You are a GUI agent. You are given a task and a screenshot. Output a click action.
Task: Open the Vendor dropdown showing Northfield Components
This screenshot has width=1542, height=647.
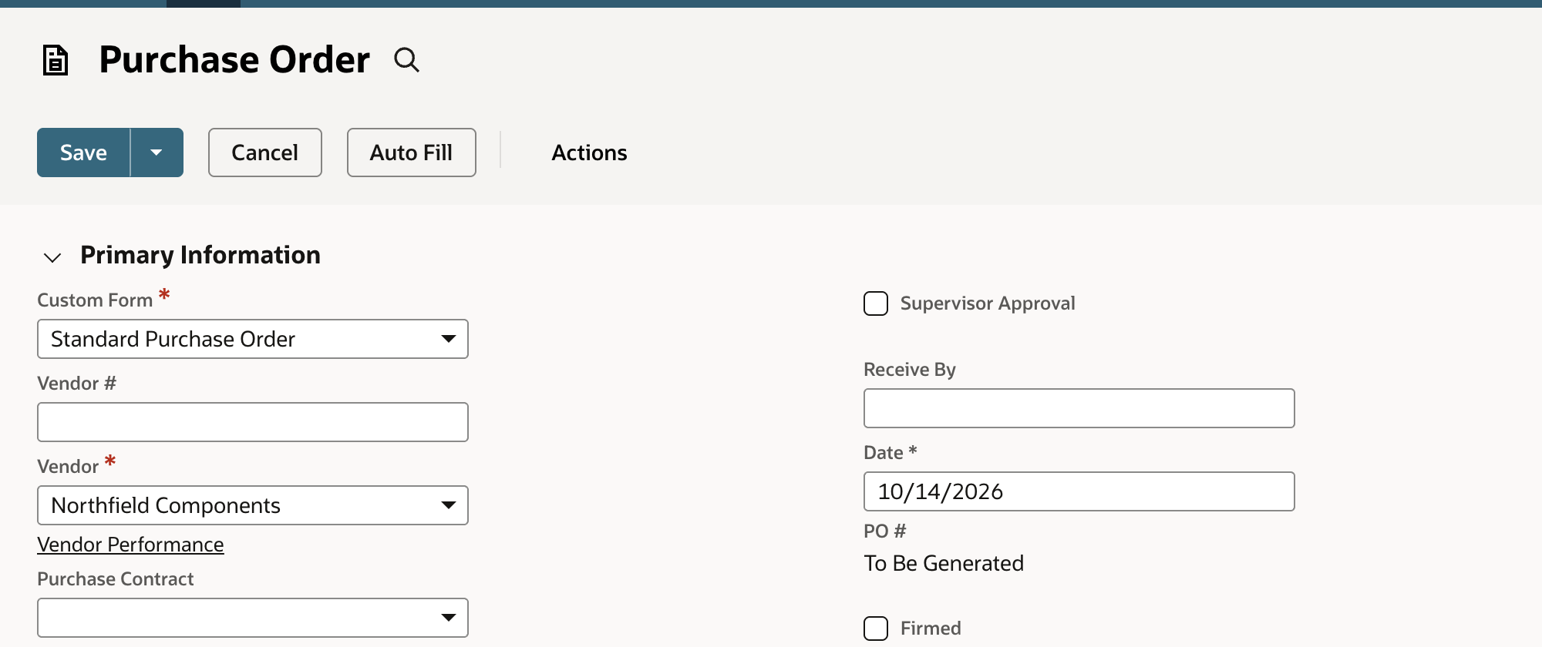(x=253, y=505)
